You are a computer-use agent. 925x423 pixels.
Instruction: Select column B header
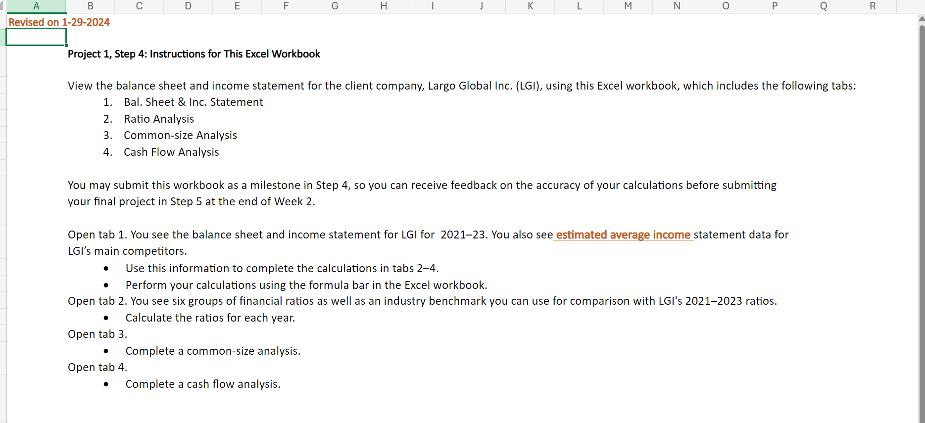[x=91, y=6]
